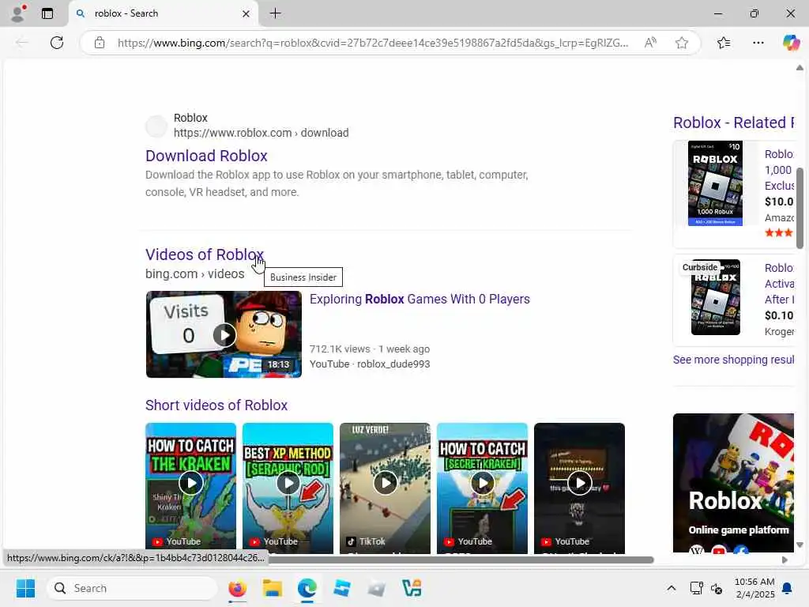
Task: Click the YouTube roblox_dude993 source text
Action: click(370, 364)
